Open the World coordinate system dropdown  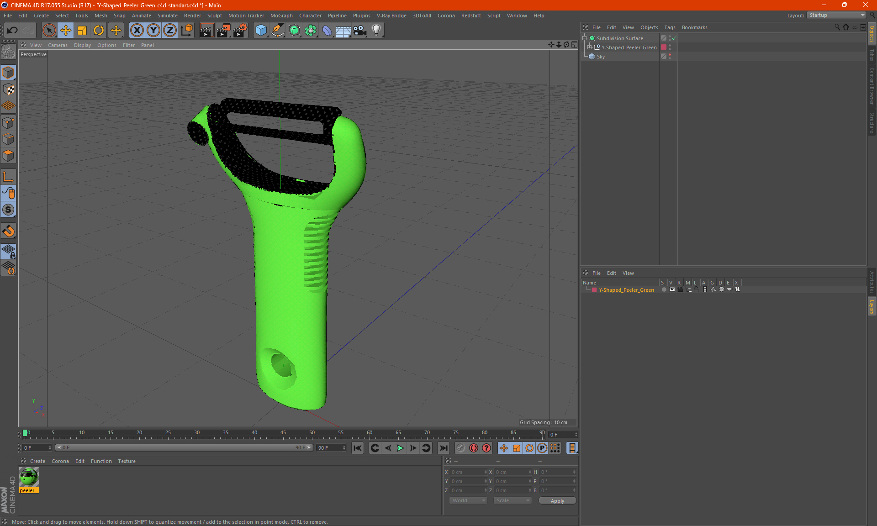click(x=468, y=500)
